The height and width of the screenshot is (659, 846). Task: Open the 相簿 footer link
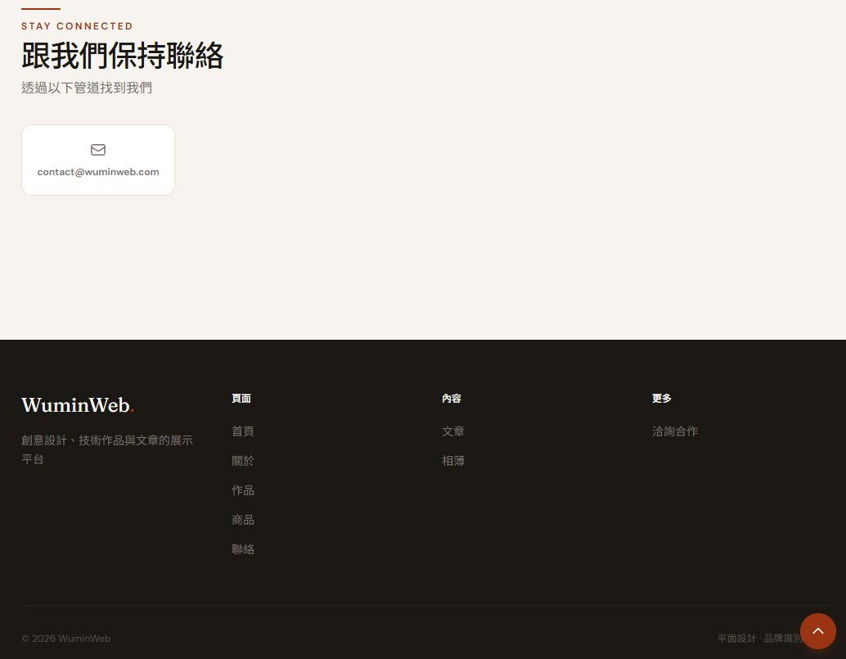tap(453, 461)
